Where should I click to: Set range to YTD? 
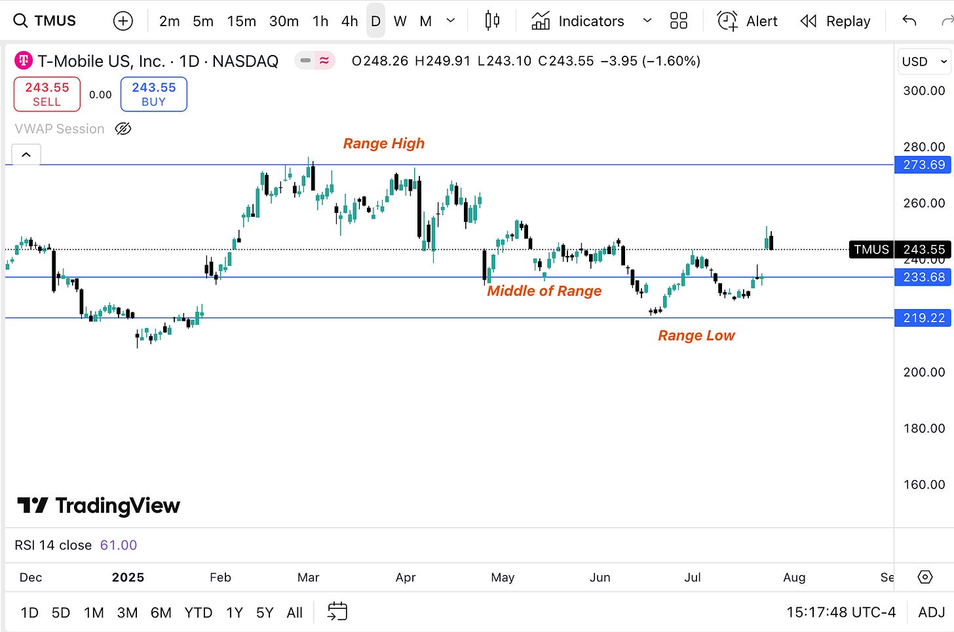[x=199, y=612]
